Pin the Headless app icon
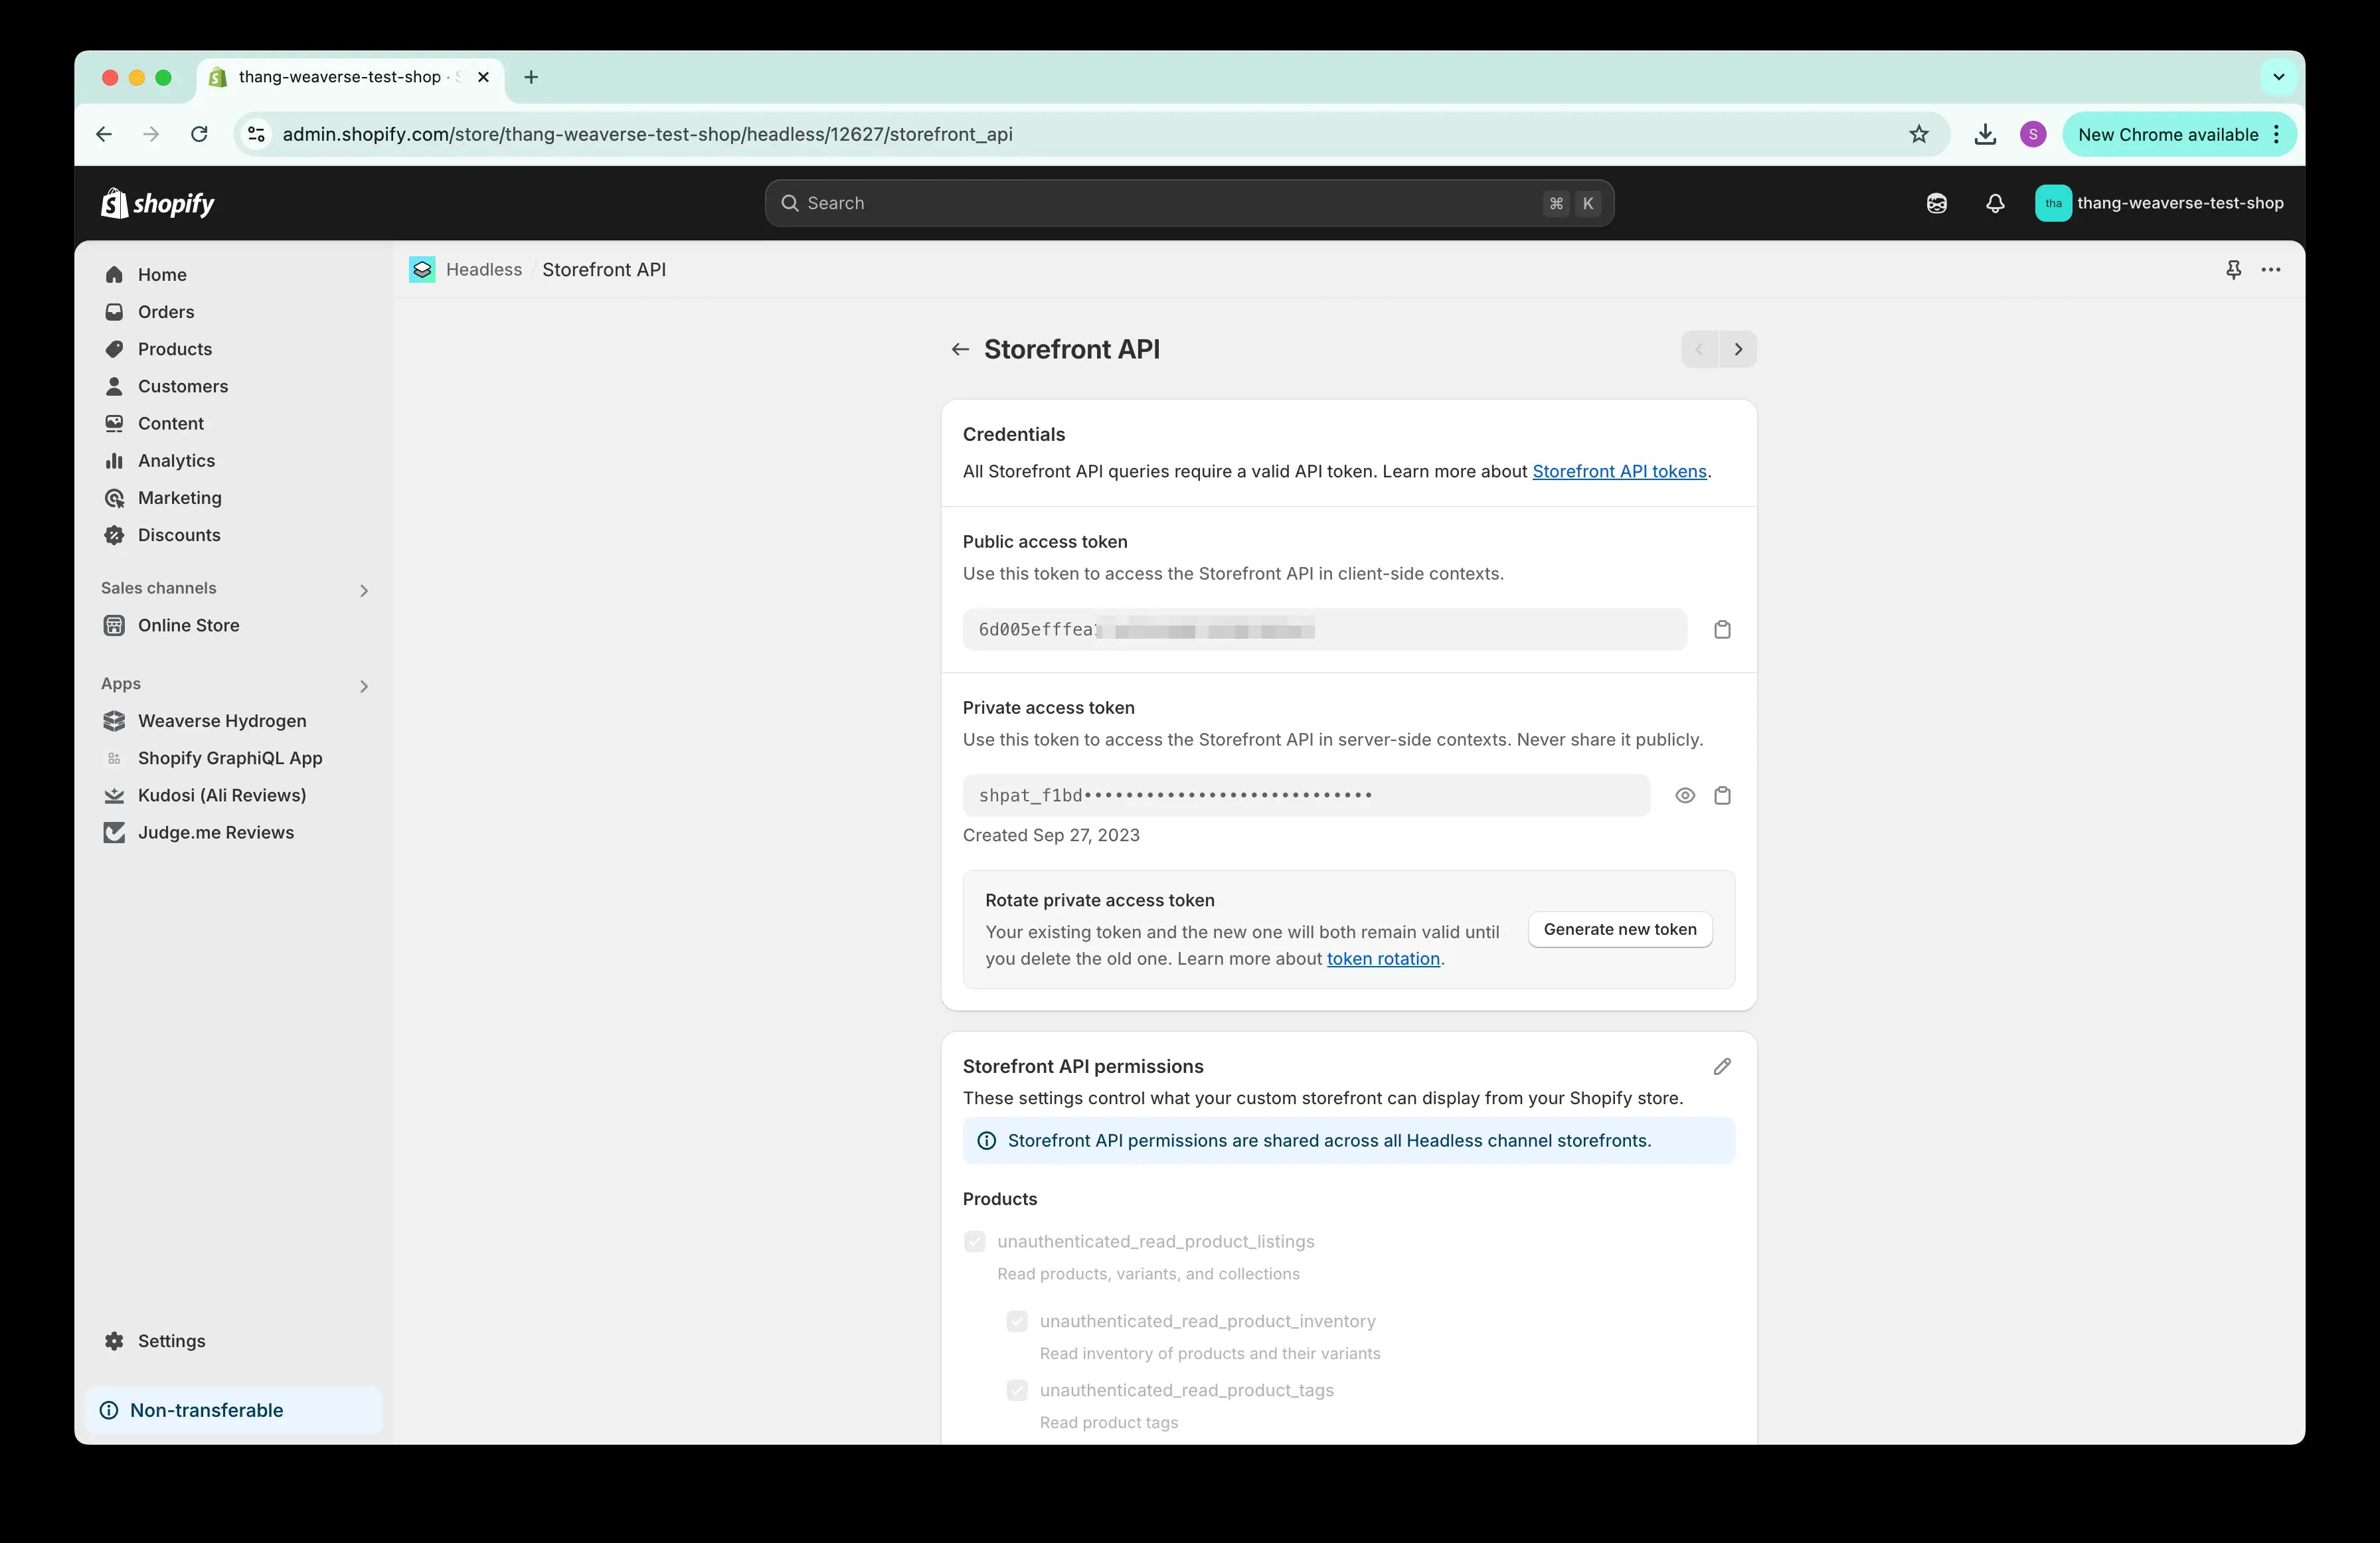The height and width of the screenshot is (1543, 2380). [2233, 270]
